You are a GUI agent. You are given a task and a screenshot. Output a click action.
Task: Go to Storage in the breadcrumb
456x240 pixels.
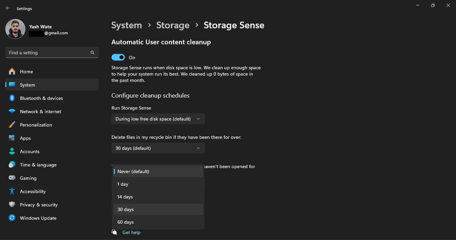click(x=173, y=25)
